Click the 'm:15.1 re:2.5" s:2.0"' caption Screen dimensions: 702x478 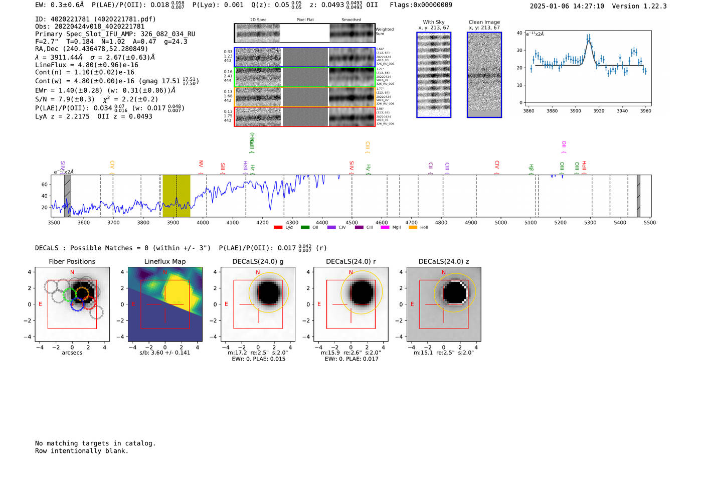(444, 353)
